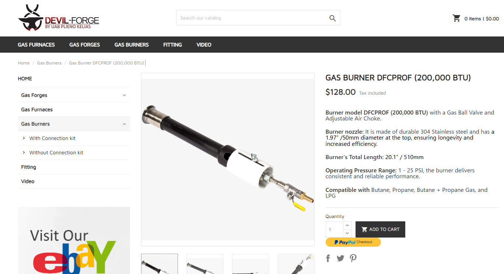Viewport: 504px width, 274px height.
Task: Select VIDEO in navigation bar
Action: [x=204, y=45]
